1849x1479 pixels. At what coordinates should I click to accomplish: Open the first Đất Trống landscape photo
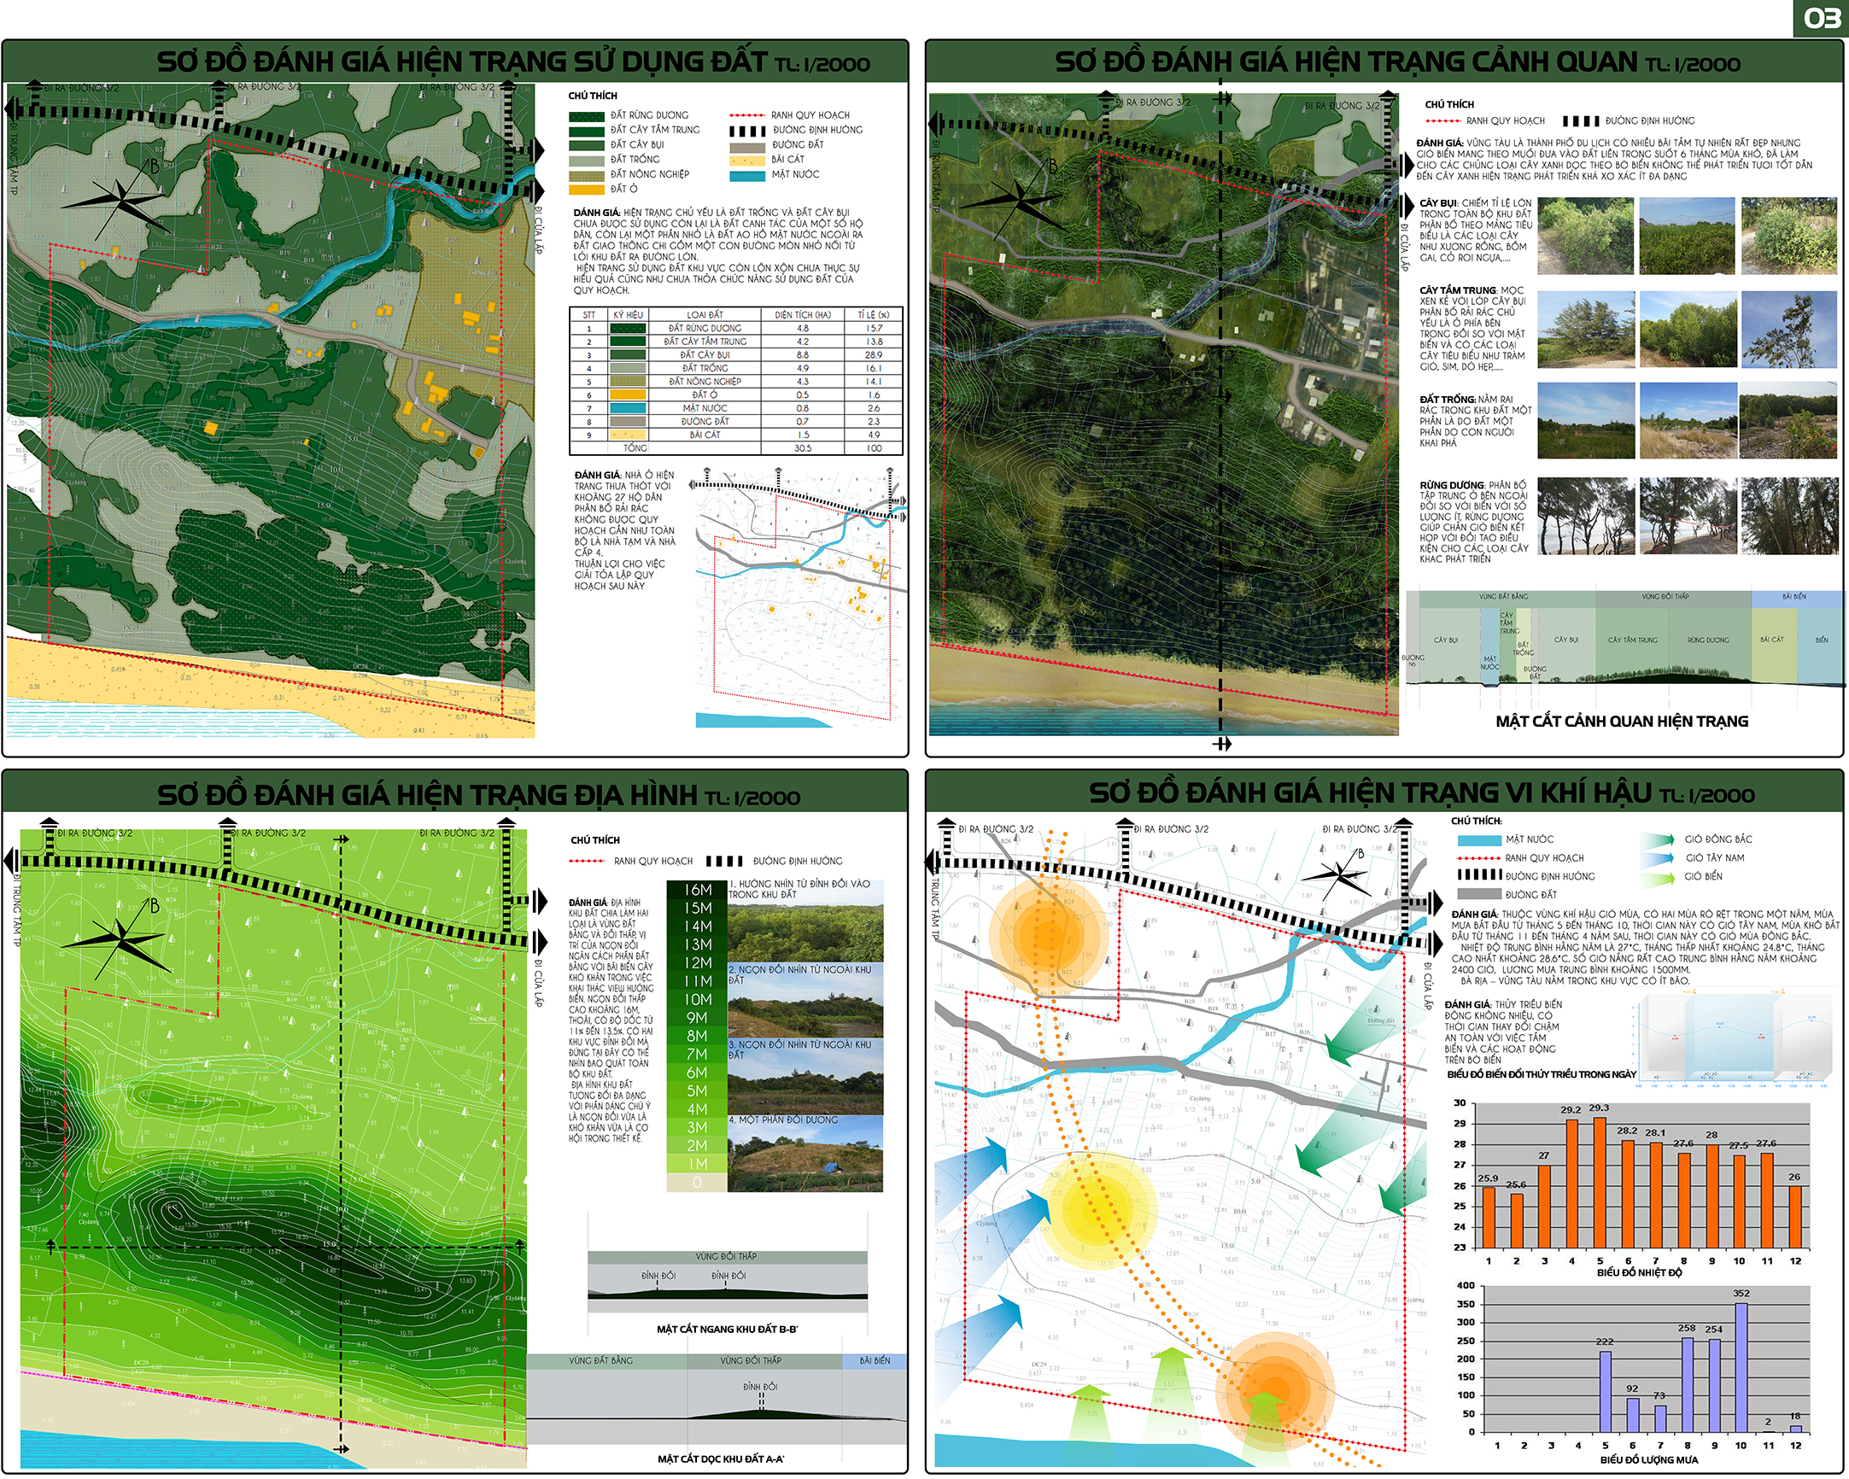coord(1586,421)
